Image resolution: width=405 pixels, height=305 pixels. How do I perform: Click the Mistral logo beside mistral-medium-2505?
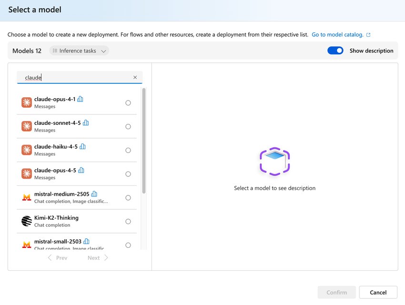coord(26,197)
